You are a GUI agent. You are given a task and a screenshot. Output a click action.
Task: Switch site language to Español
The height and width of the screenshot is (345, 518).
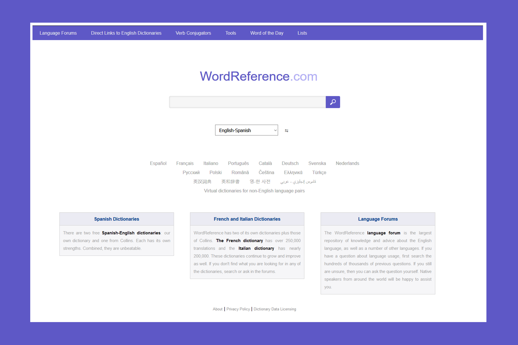158,163
